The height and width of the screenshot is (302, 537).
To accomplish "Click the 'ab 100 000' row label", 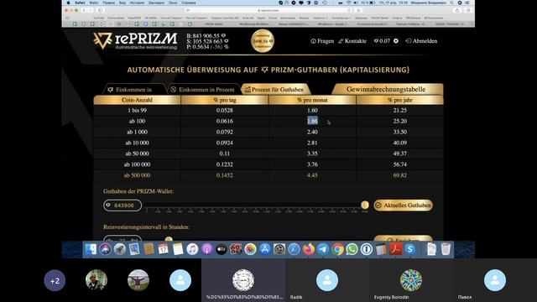I will (x=137, y=164).
